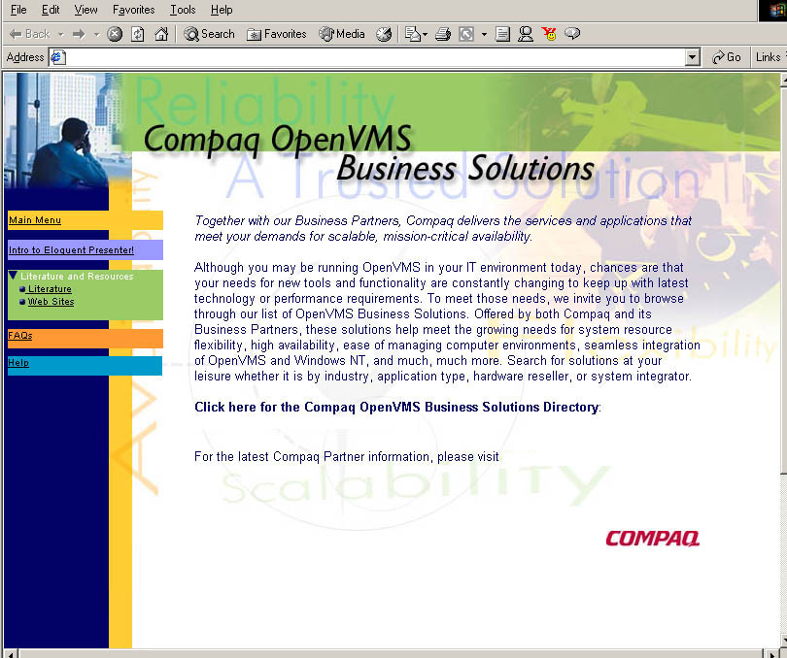Go to the Home page icon

(x=161, y=34)
